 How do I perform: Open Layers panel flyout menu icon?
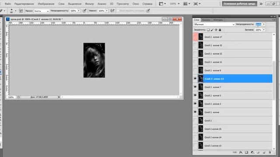274,20
